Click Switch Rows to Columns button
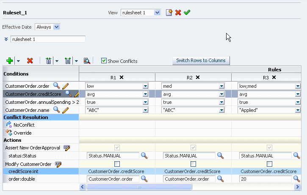The height and width of the screenshot is (195, 307). coord(201,60)
